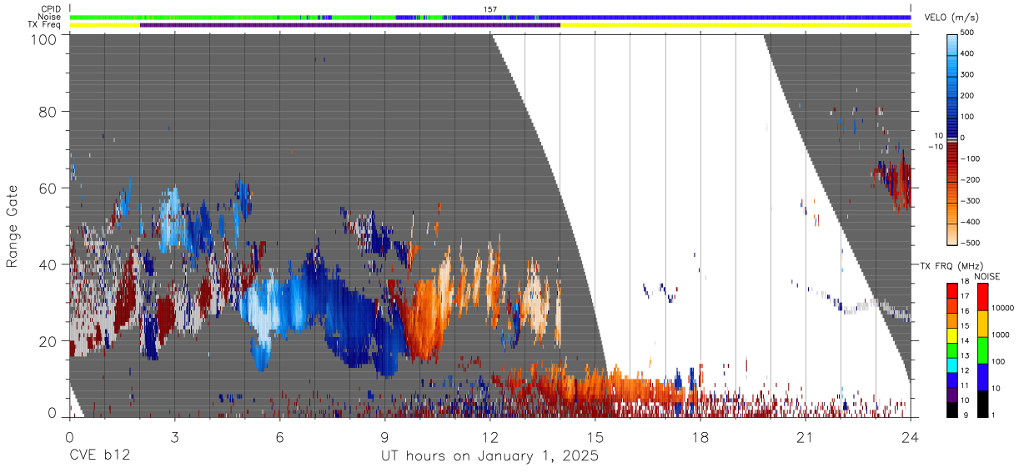Click the 16 MHz frequency legend label
Viewport: 1024px width, 473px height.
[965, 311]
